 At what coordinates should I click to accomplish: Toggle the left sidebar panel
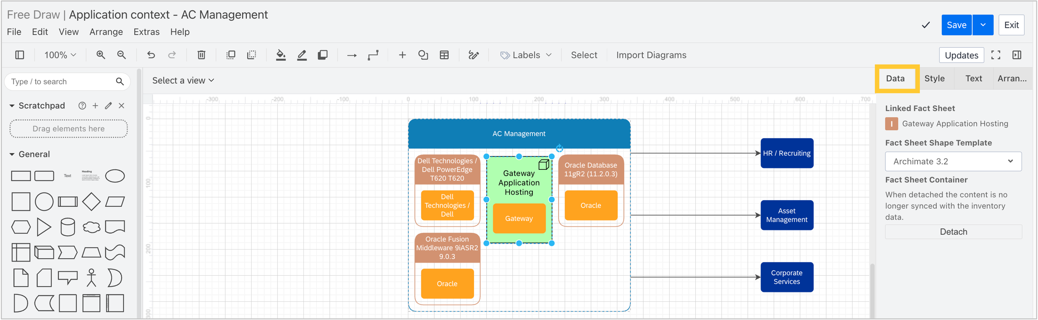[x=20, y=55]
